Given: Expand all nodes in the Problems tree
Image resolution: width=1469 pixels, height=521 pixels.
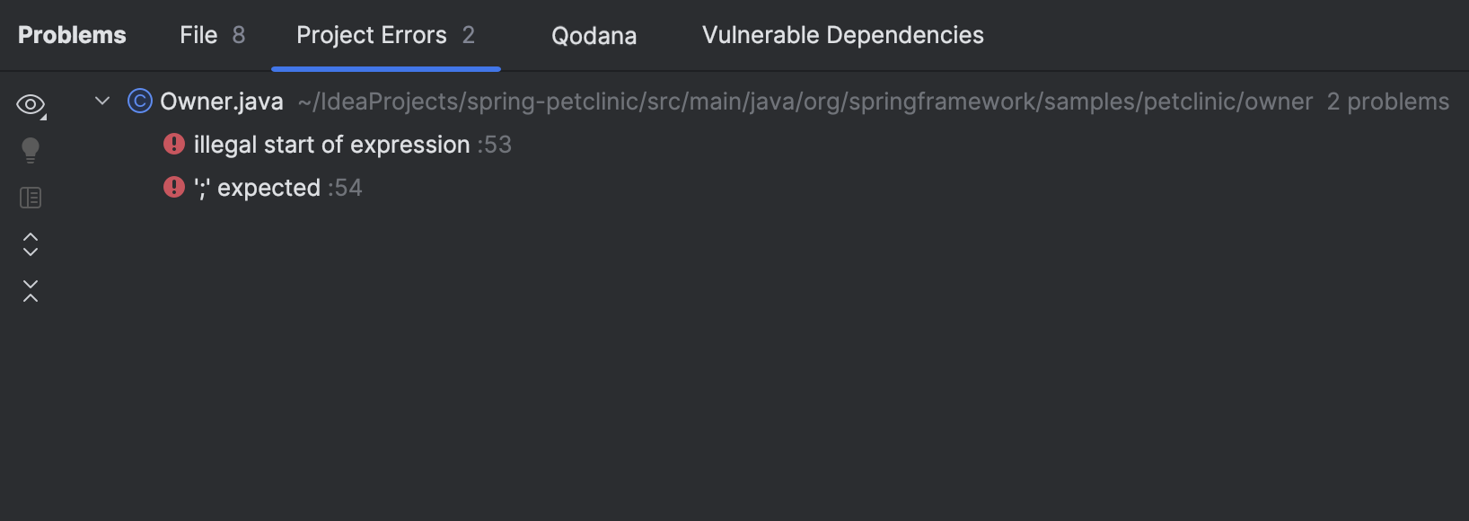Looking at the screenshot, I should 31,243.
